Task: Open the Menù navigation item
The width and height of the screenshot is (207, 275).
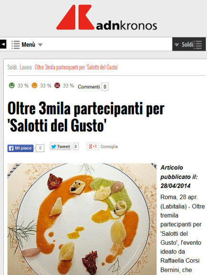Action: 28,44
